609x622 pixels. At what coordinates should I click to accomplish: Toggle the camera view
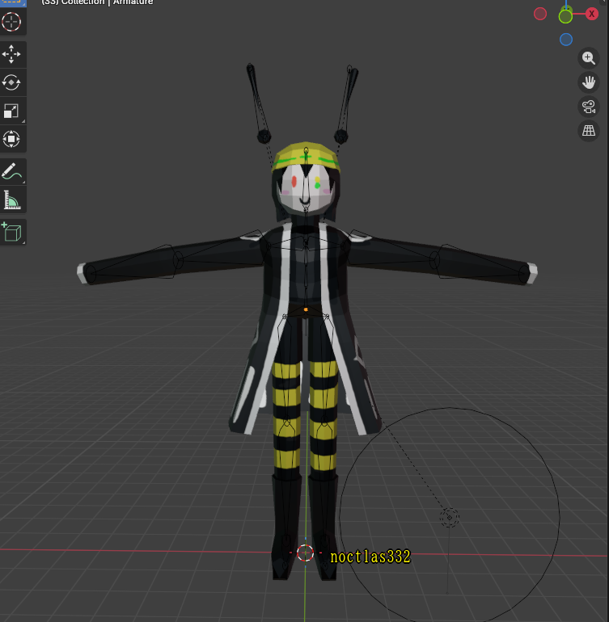tap(589, 107)
